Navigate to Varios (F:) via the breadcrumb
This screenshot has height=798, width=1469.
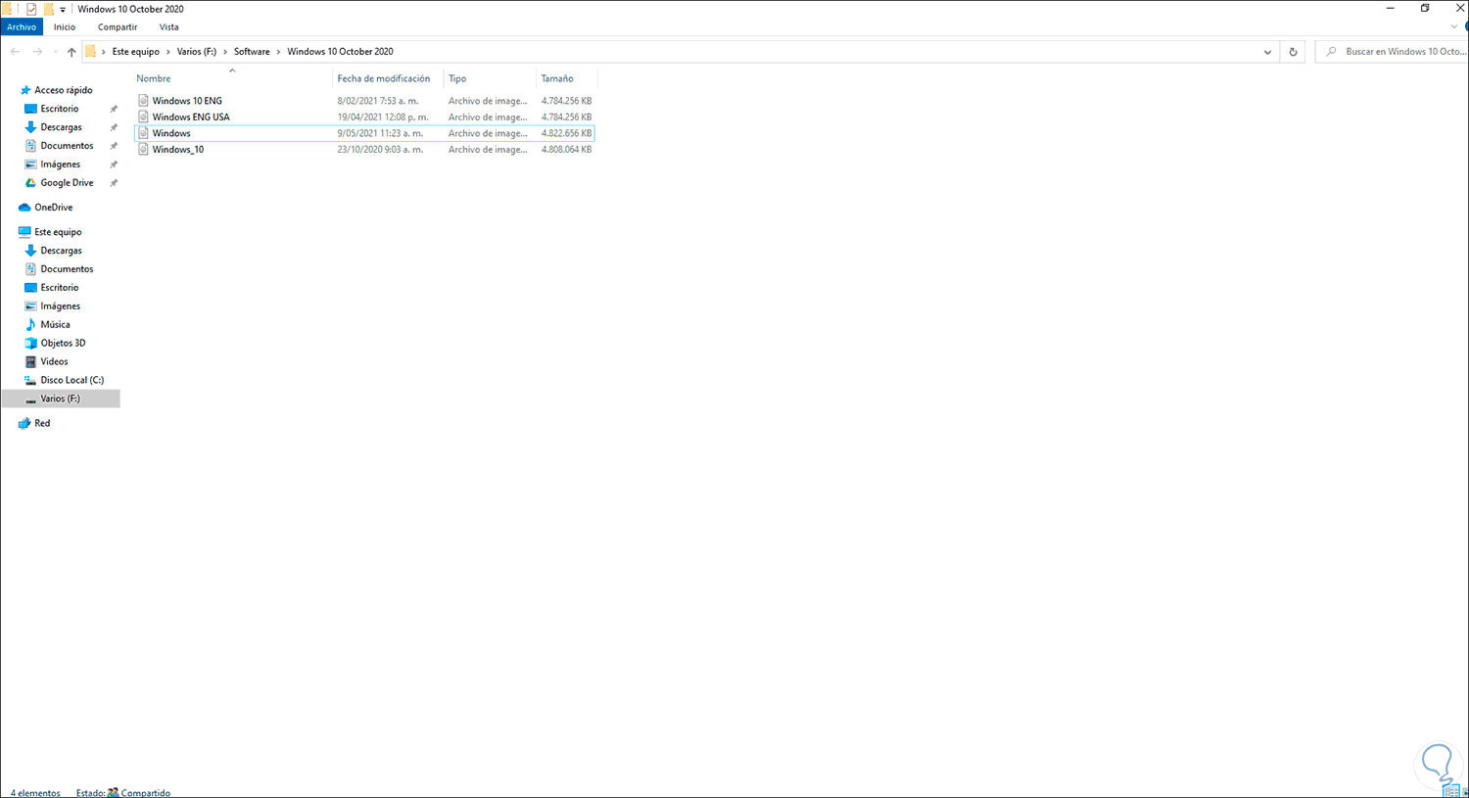(197, 52)
